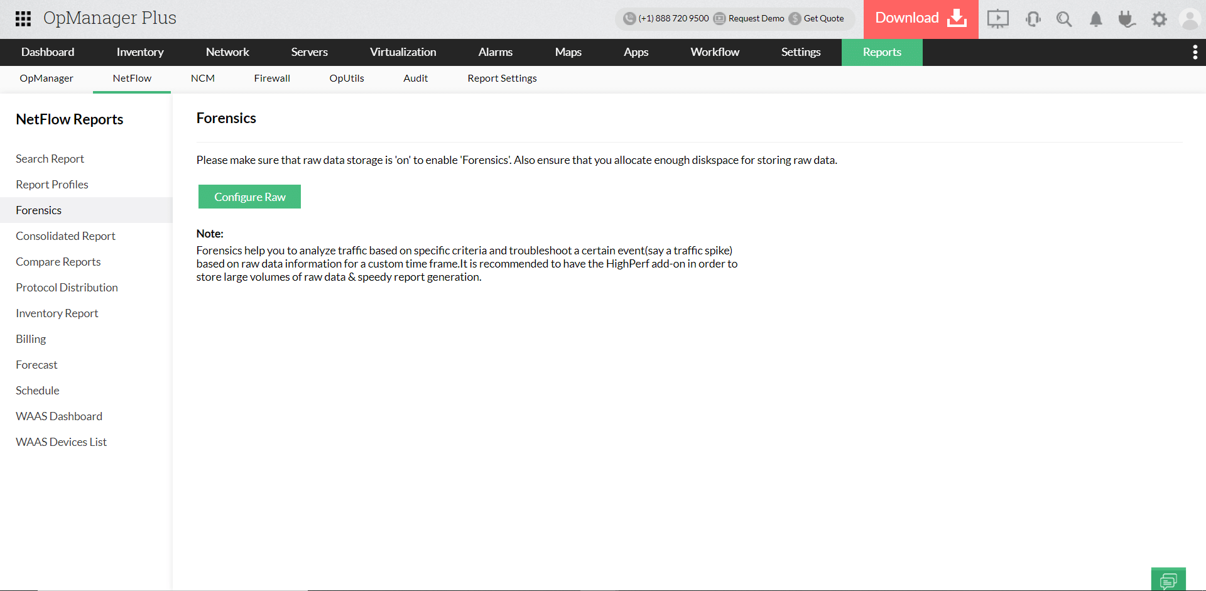Open the settings gear icon

tap(1159, 19)
